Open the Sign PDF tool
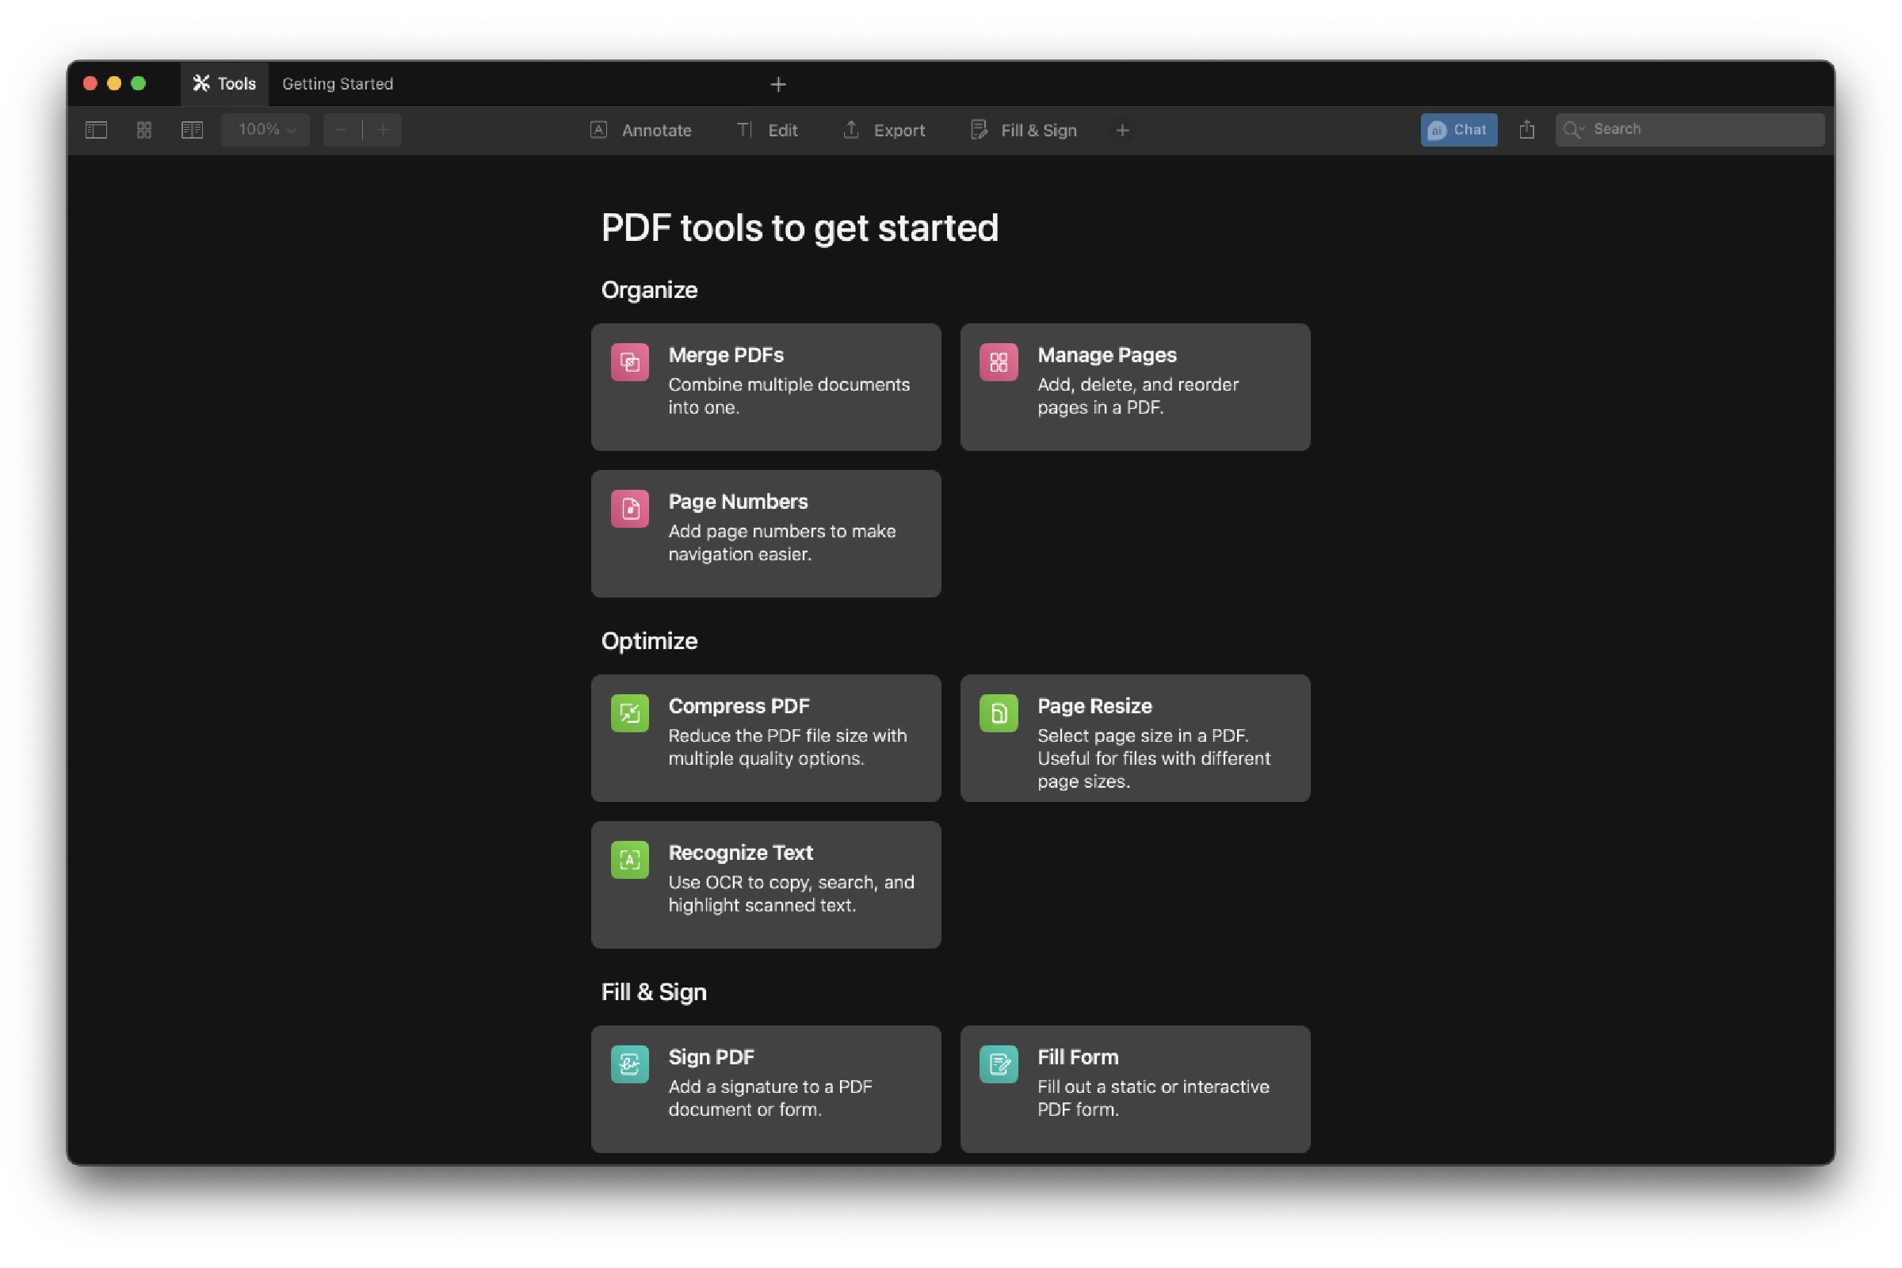This screenshot has width=1902, height=1268. coord(766,1088)
